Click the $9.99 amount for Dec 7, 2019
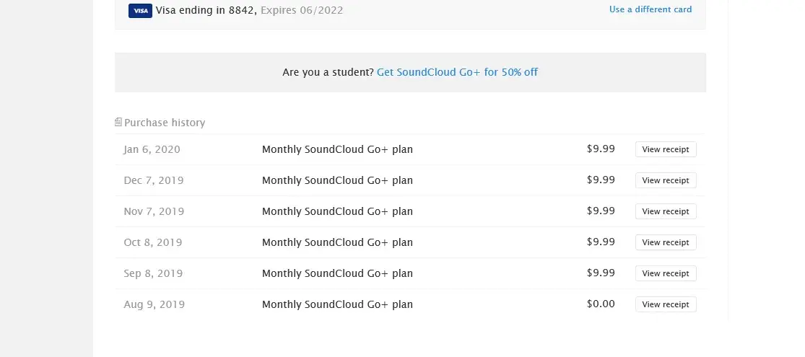 click(601, 180)
